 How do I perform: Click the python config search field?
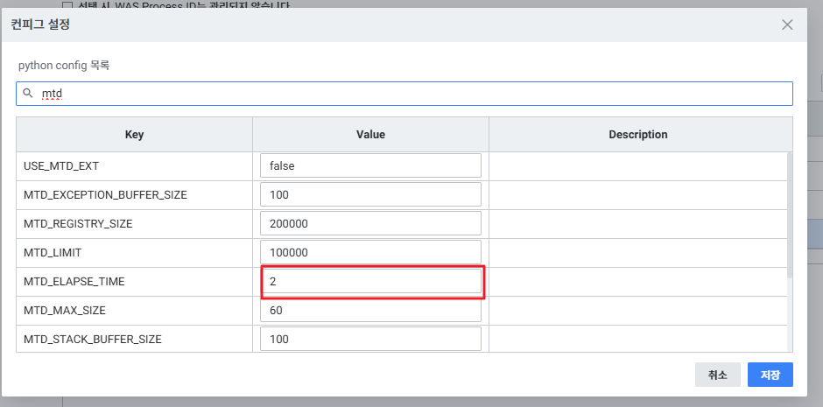(411, 94)
